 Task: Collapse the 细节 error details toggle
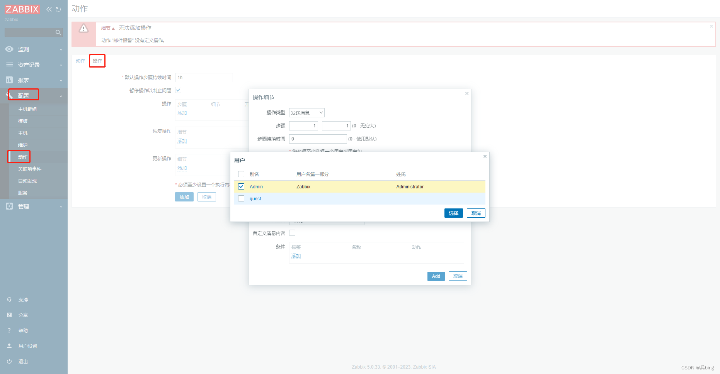tap(108, 28)
